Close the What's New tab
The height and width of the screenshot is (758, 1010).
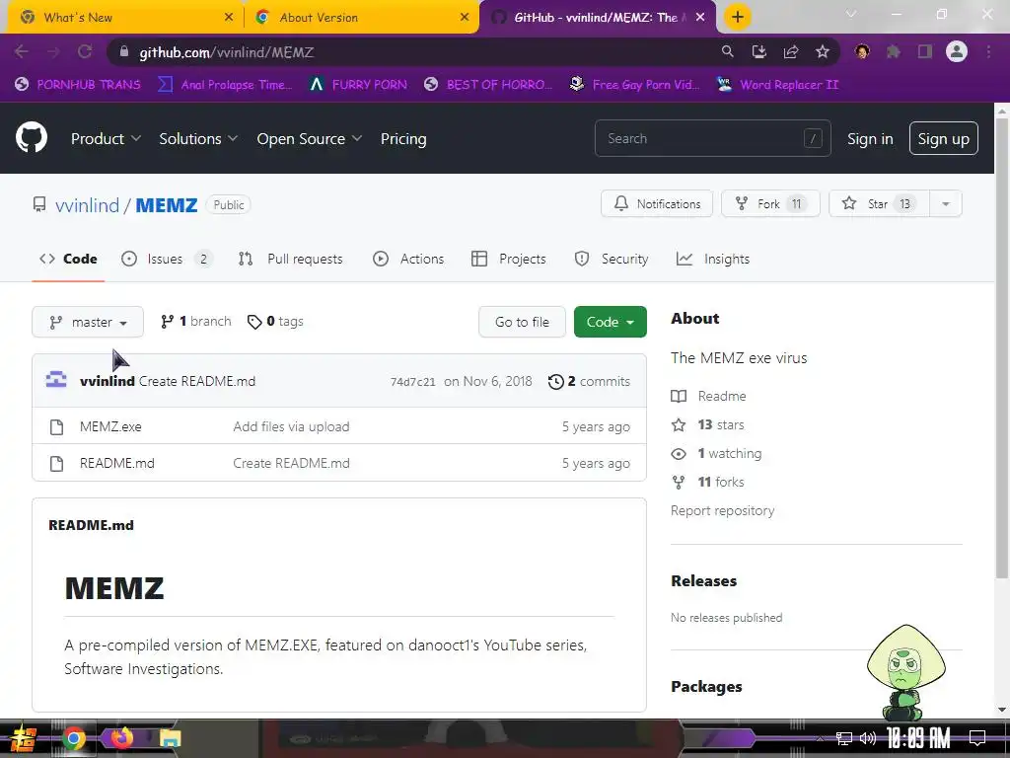click(x=229, y=18)
